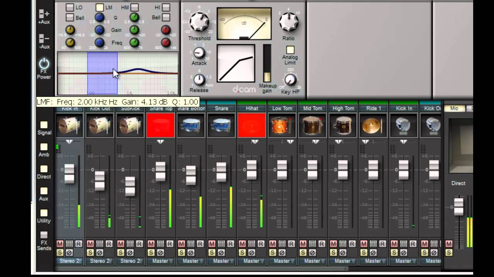Open the SubKick Stereo 2 output dropdown

[130, 261]
